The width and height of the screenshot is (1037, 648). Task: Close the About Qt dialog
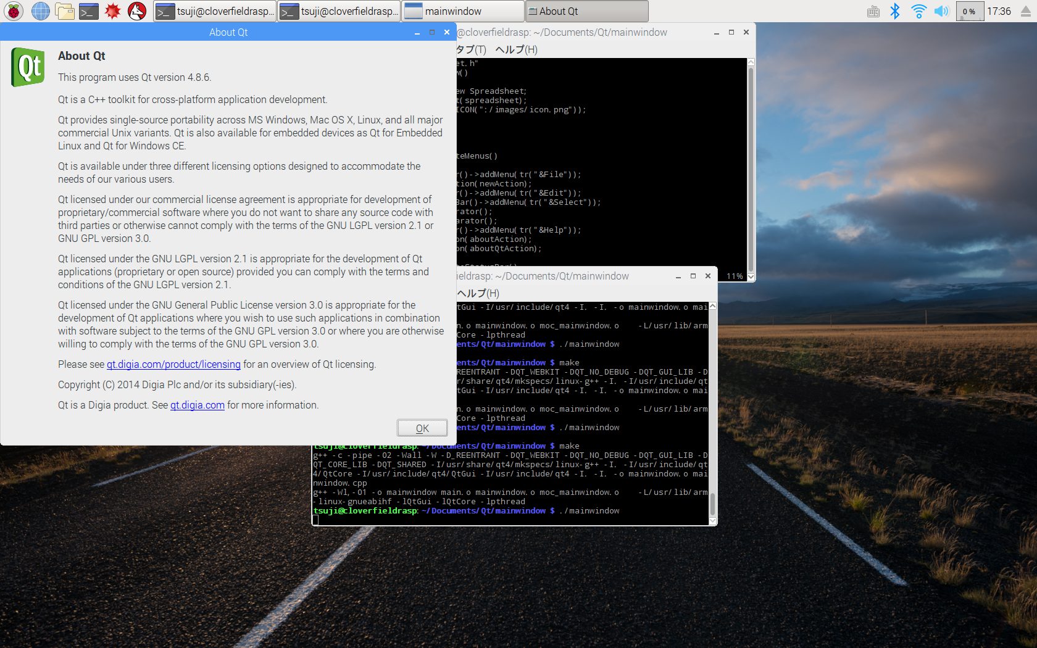pyautogui.click(x=447, y=32)
